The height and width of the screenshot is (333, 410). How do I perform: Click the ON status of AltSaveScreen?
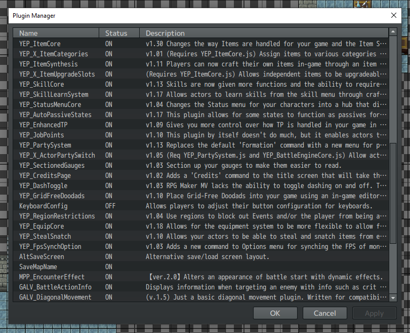click(x=109, y=256)
